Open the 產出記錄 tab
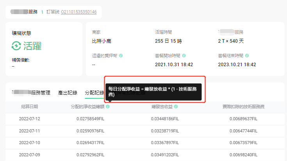 (67, 93)
